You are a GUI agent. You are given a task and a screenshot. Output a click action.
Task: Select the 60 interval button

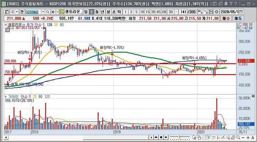(164, 12)
